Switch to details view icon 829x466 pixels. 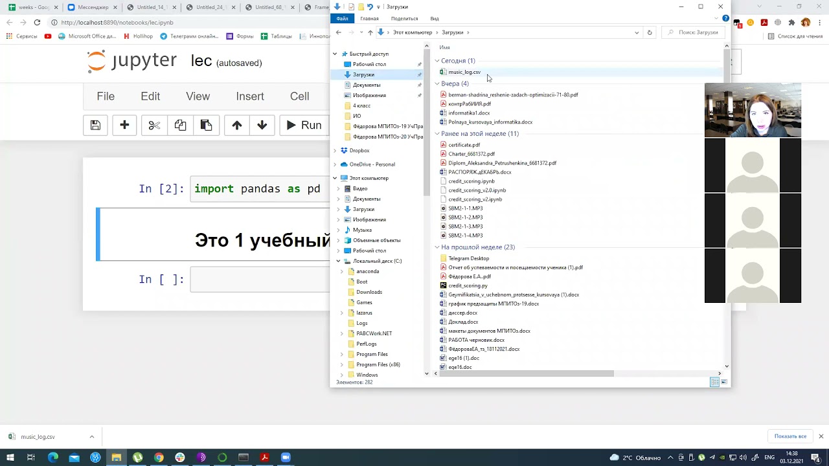click(x=714, y=383)
